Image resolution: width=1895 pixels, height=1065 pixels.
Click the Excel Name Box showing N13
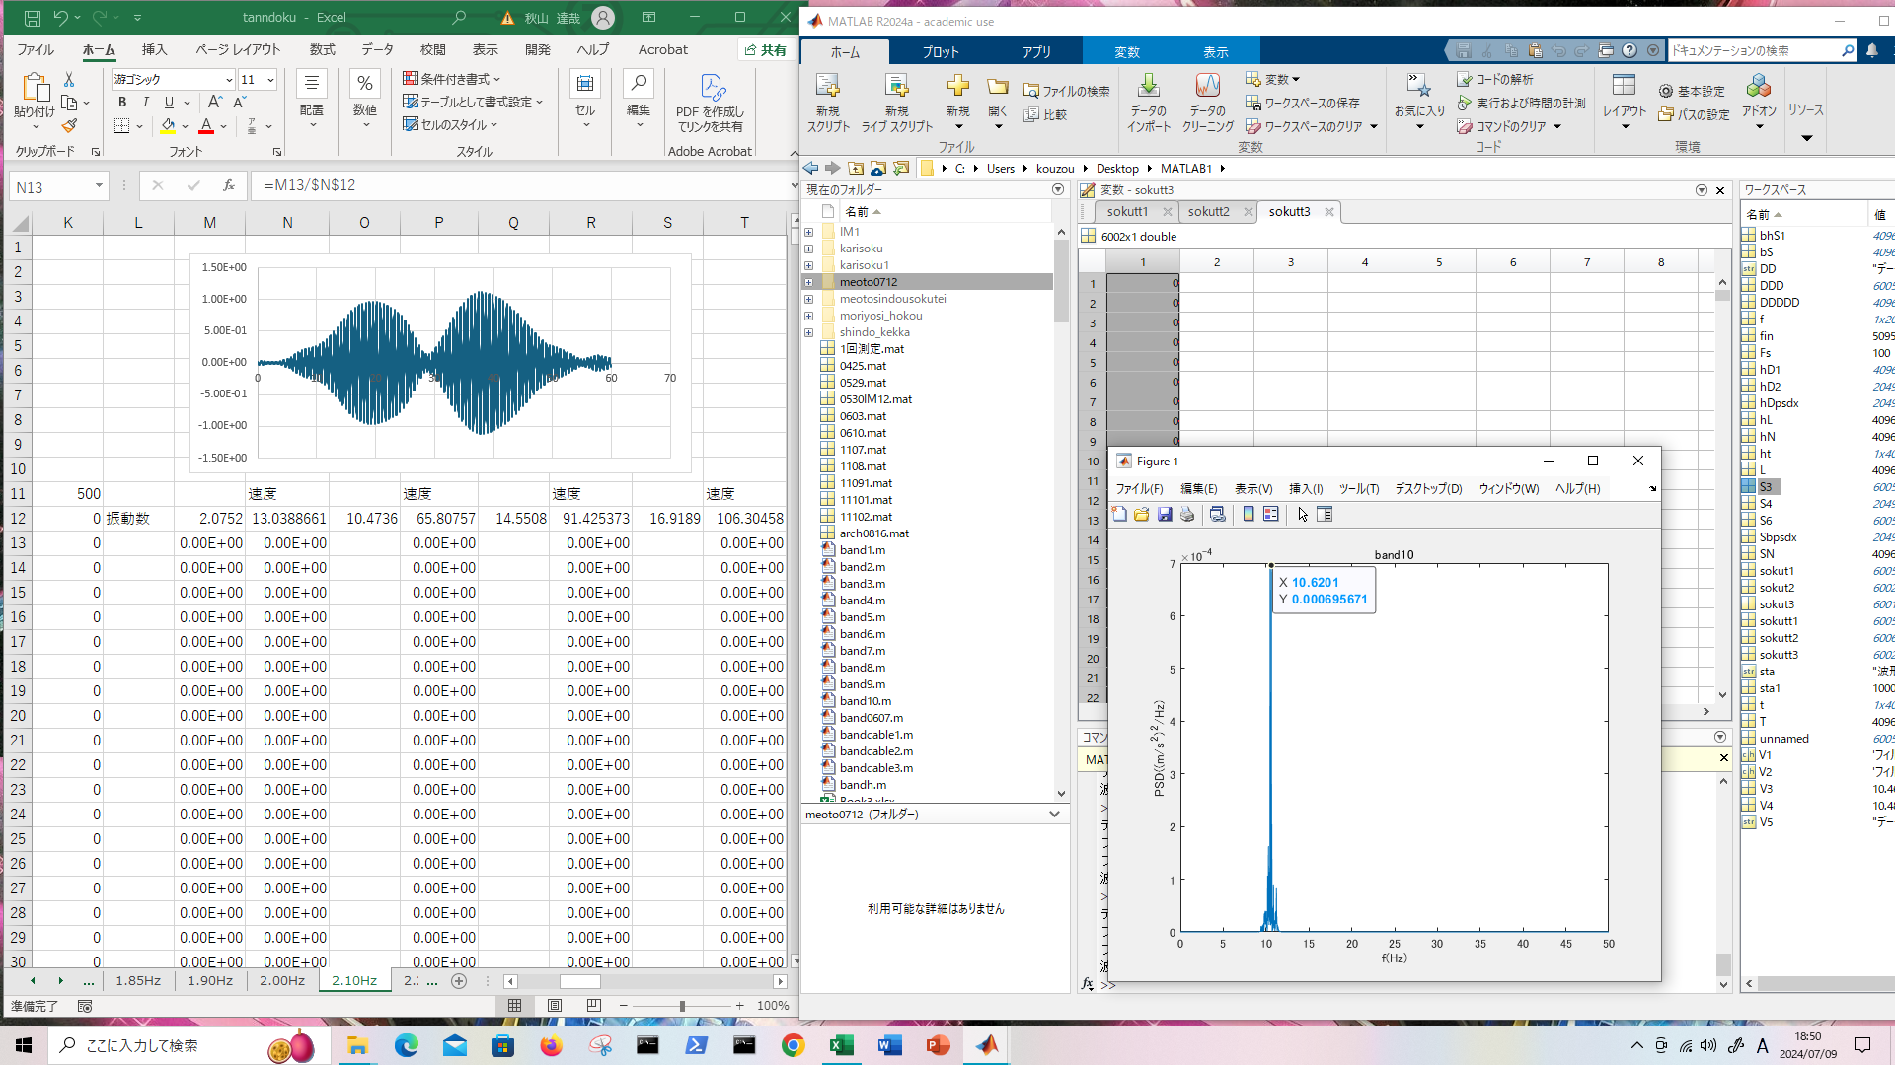pyautogui.click(x=57, y=186)
